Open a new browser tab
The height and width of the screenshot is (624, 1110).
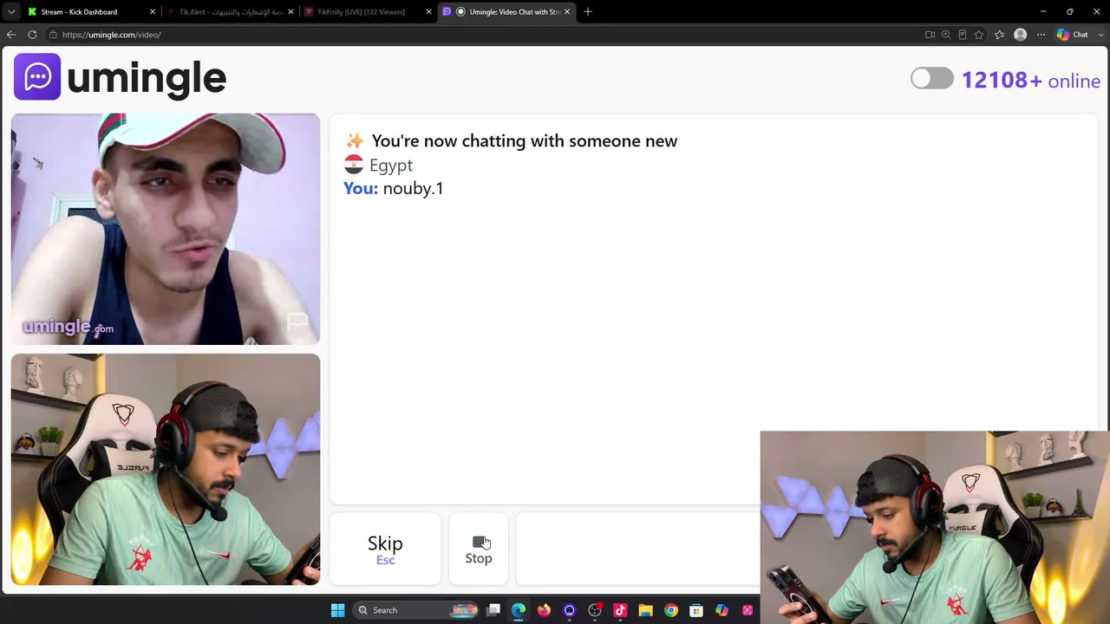click(588, 12)
